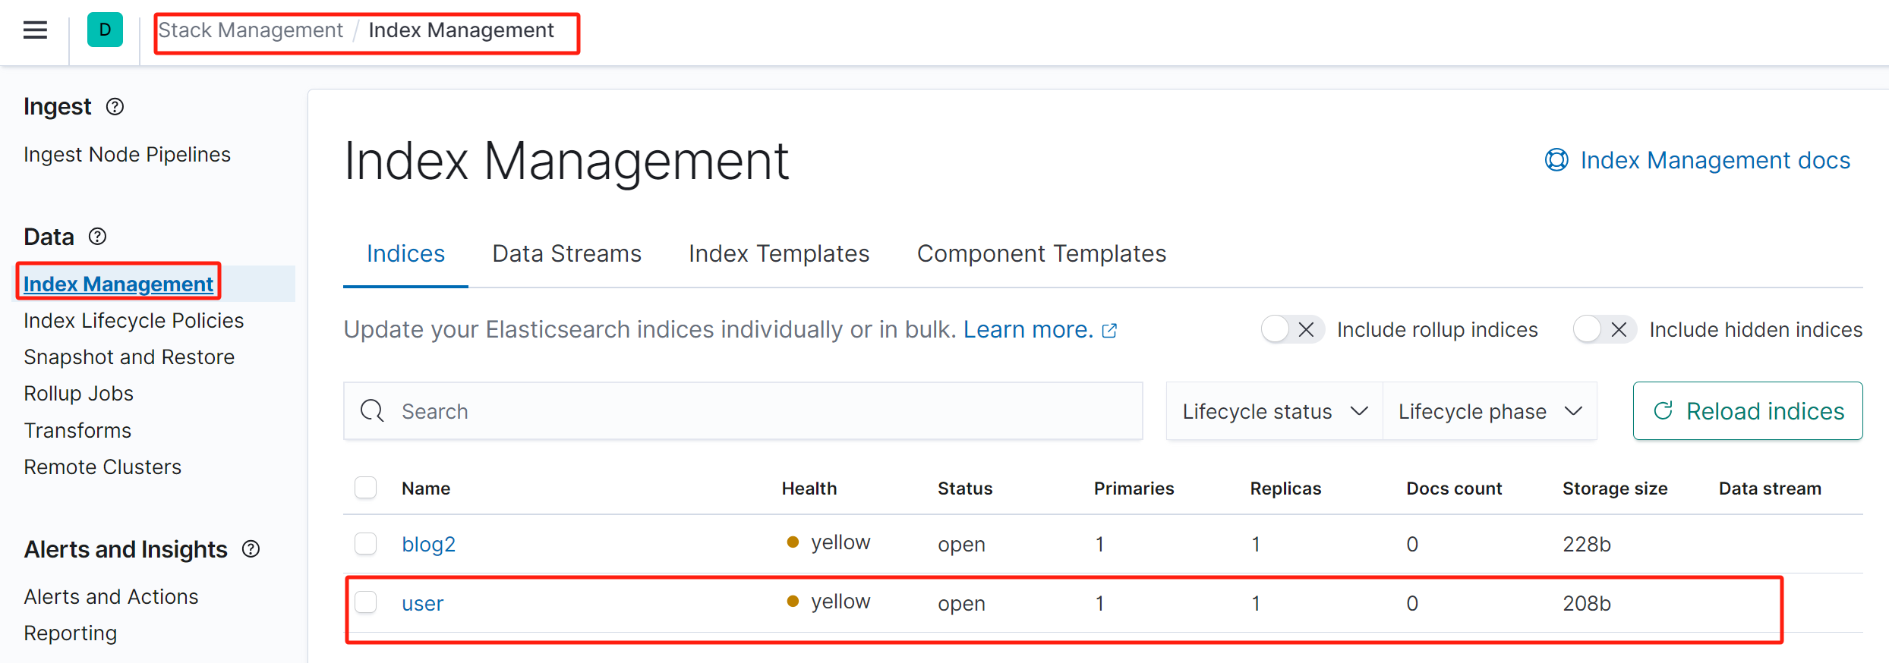Open Rollup Jobs in sidebar
This screenshot has width=1889, height=663.
[78, 394]
